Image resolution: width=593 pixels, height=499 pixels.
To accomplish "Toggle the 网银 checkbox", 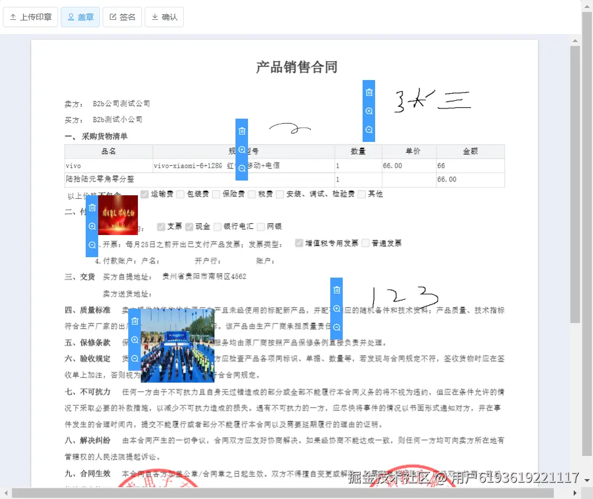I will 260,227.
